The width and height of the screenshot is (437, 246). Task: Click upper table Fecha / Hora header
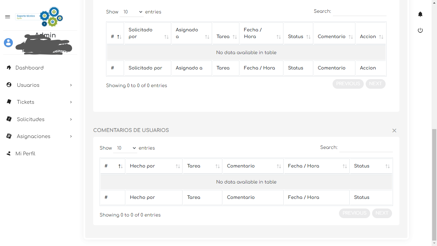click(261, 33)
